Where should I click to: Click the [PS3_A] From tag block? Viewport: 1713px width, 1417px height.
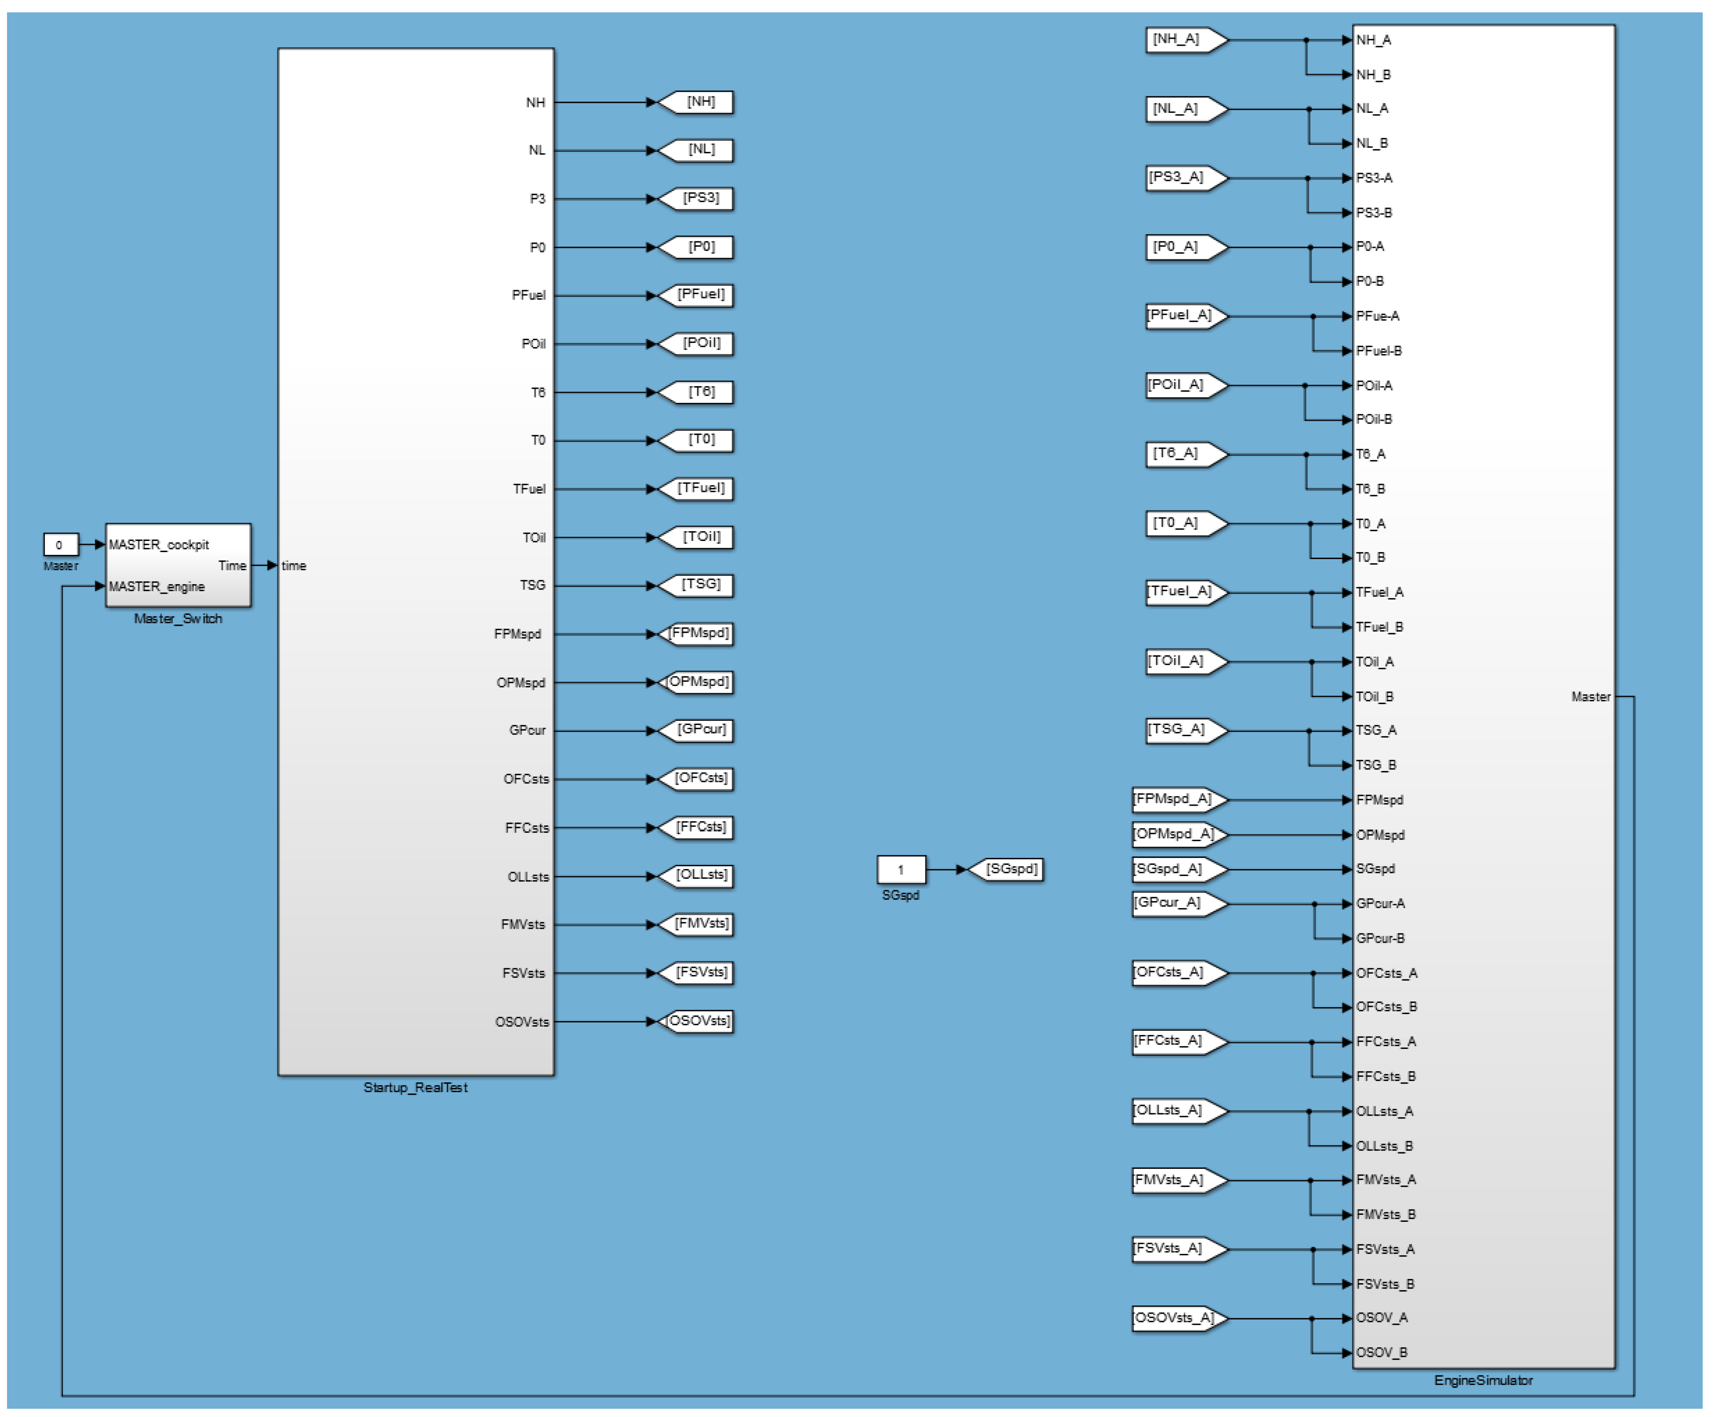[1183, 177]
